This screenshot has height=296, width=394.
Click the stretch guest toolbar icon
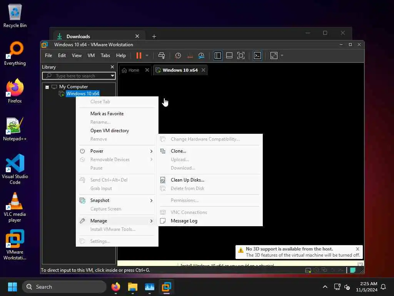tap(274, 55)
